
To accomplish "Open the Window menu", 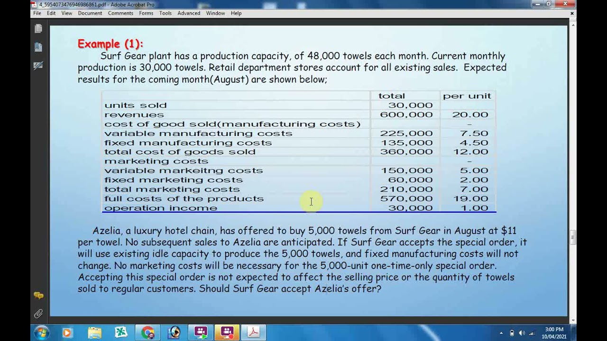I will coord(215,13).
